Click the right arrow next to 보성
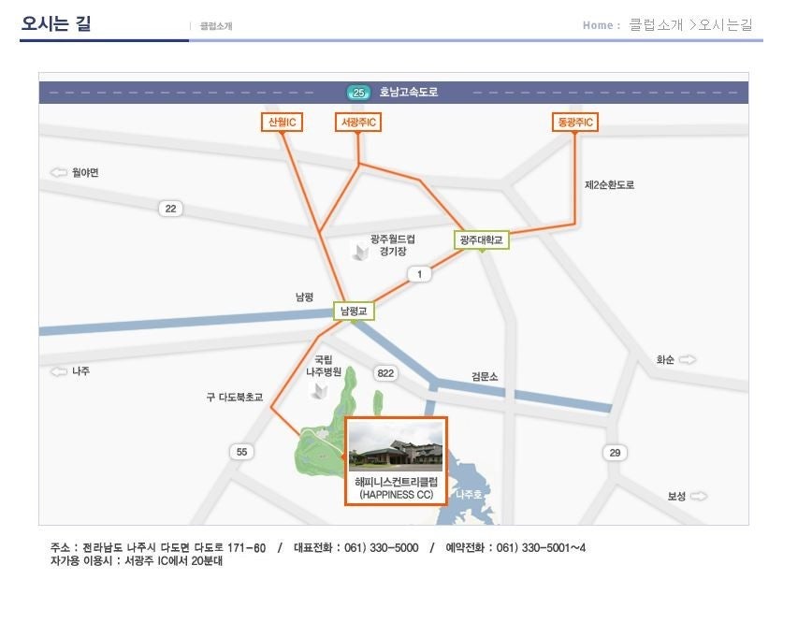 click(699, 496)
